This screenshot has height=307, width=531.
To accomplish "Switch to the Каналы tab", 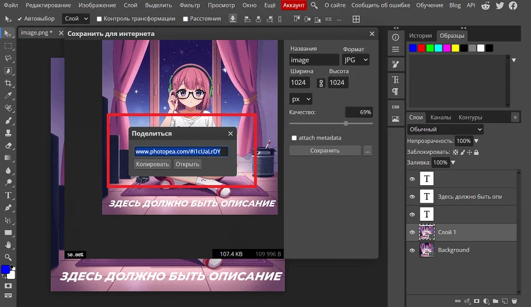I will click(440, 117).
